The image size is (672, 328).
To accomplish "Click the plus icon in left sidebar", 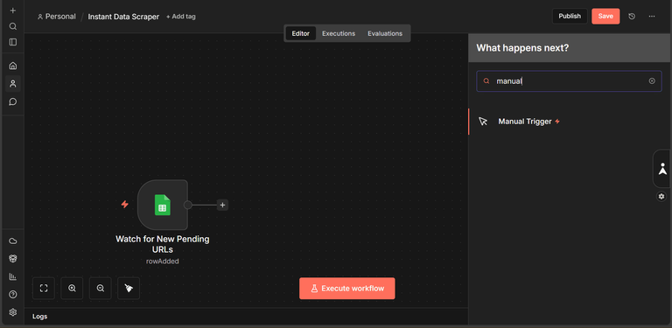I will point(13,10).
